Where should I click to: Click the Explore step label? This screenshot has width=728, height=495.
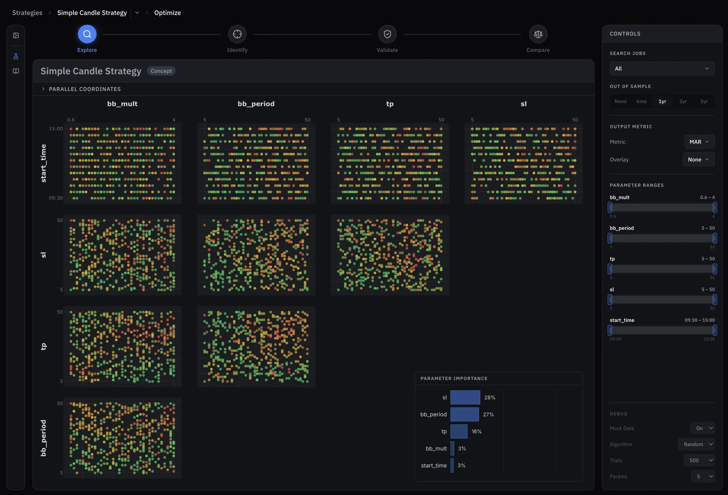click(87, 50)
